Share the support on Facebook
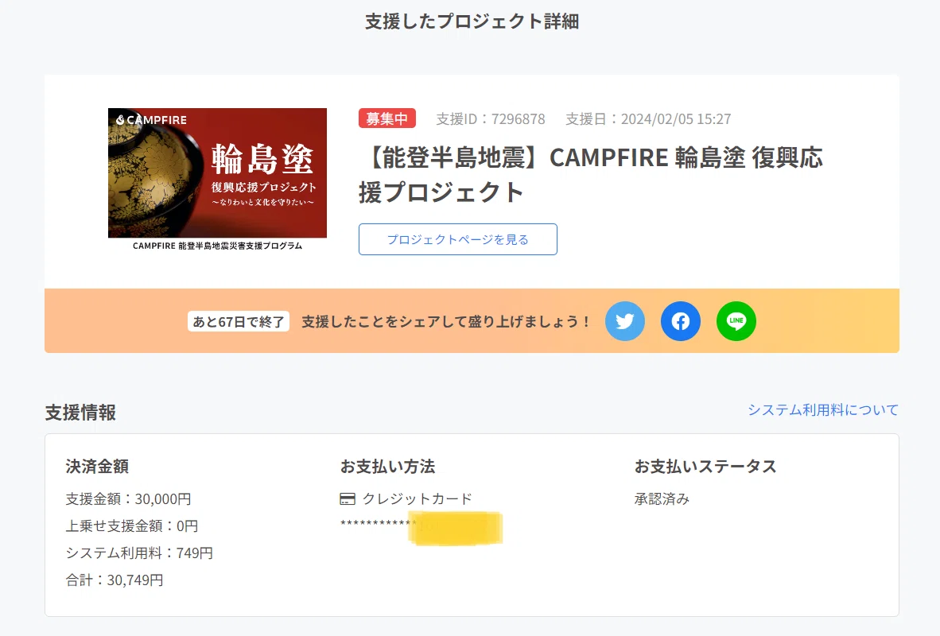940x636 pixels. 681,321
